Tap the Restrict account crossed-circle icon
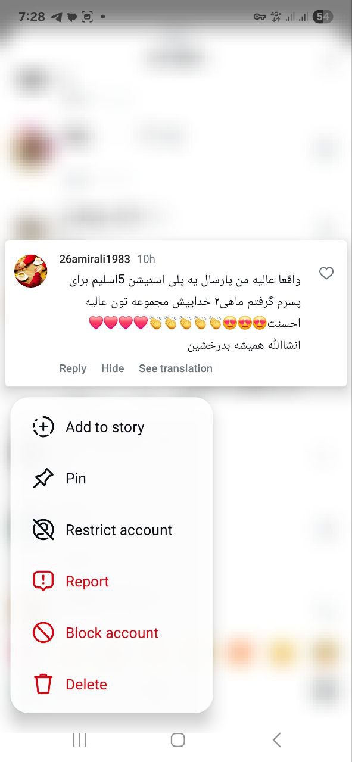352x762 pixels. (x=43, y=530)
